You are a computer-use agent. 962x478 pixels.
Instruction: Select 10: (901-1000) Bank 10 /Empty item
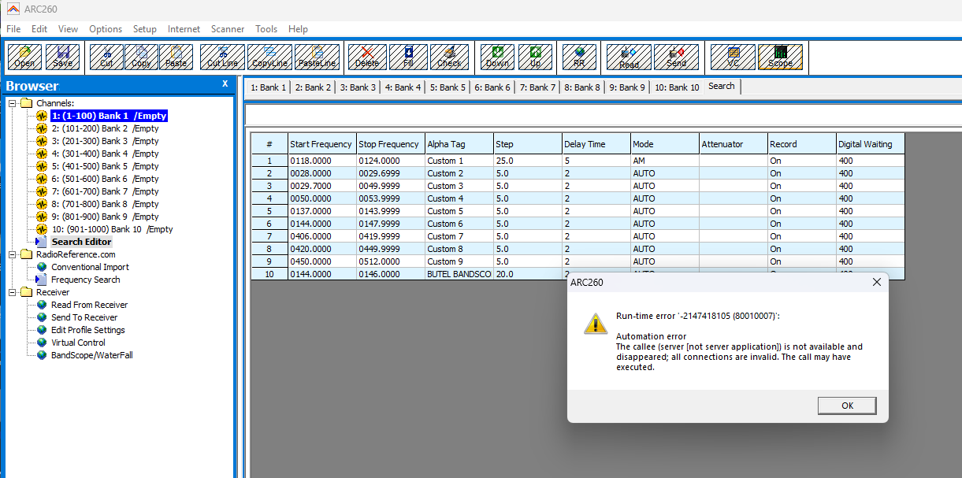click(x=112, y=229)
